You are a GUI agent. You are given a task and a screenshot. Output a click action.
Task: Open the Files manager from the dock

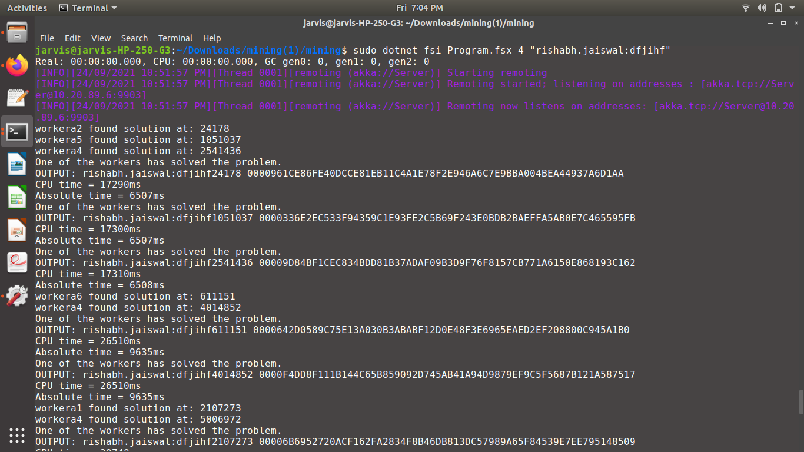point(17,32)
